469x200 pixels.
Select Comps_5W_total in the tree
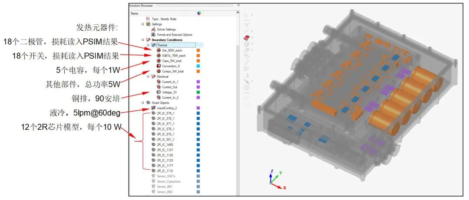click(x=173, y=71)
